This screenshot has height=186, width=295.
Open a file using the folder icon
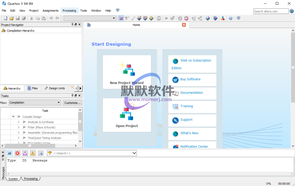pos(12,18)
